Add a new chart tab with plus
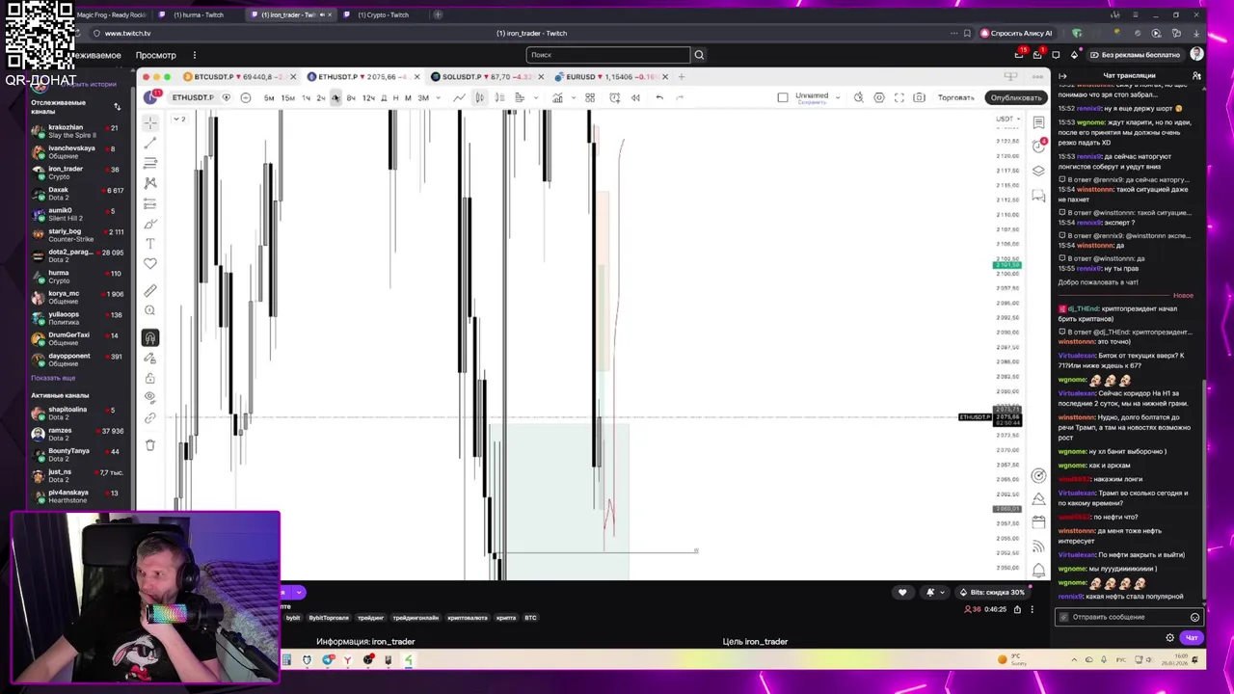Image resolution: width=1234 pixels, height=694 pixels. point(682,76)
